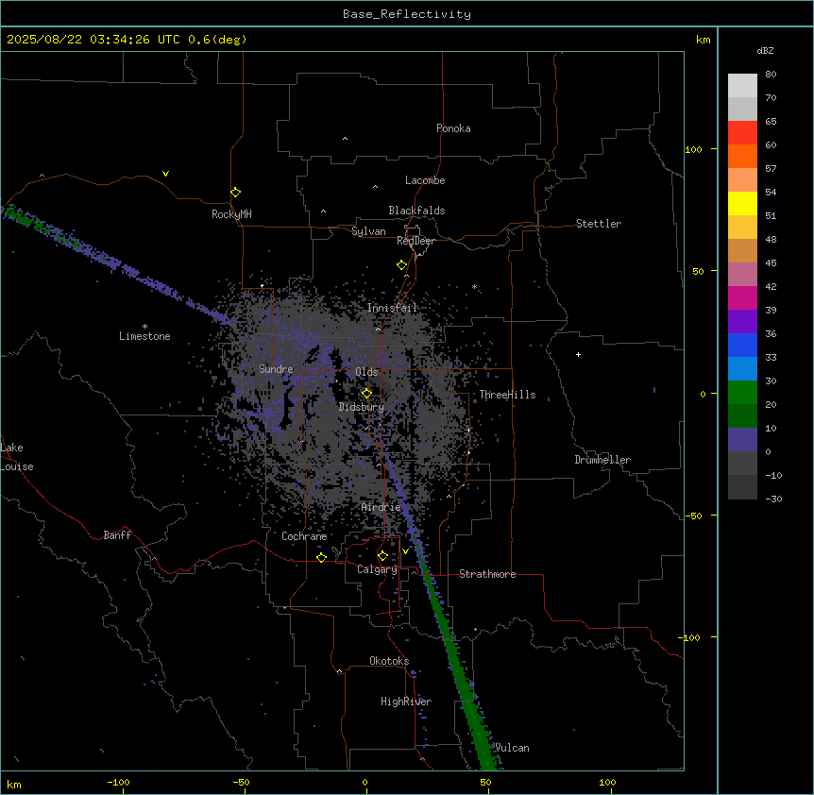Click the -50 tick label on the bottom axis
Viewport: 814px width, 795px height.
[241, 782]
